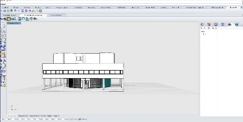This screenshot has height=122, width=243.
Task: Click the blue split-window icon in top toolbar
Action: tap(23, 11)
